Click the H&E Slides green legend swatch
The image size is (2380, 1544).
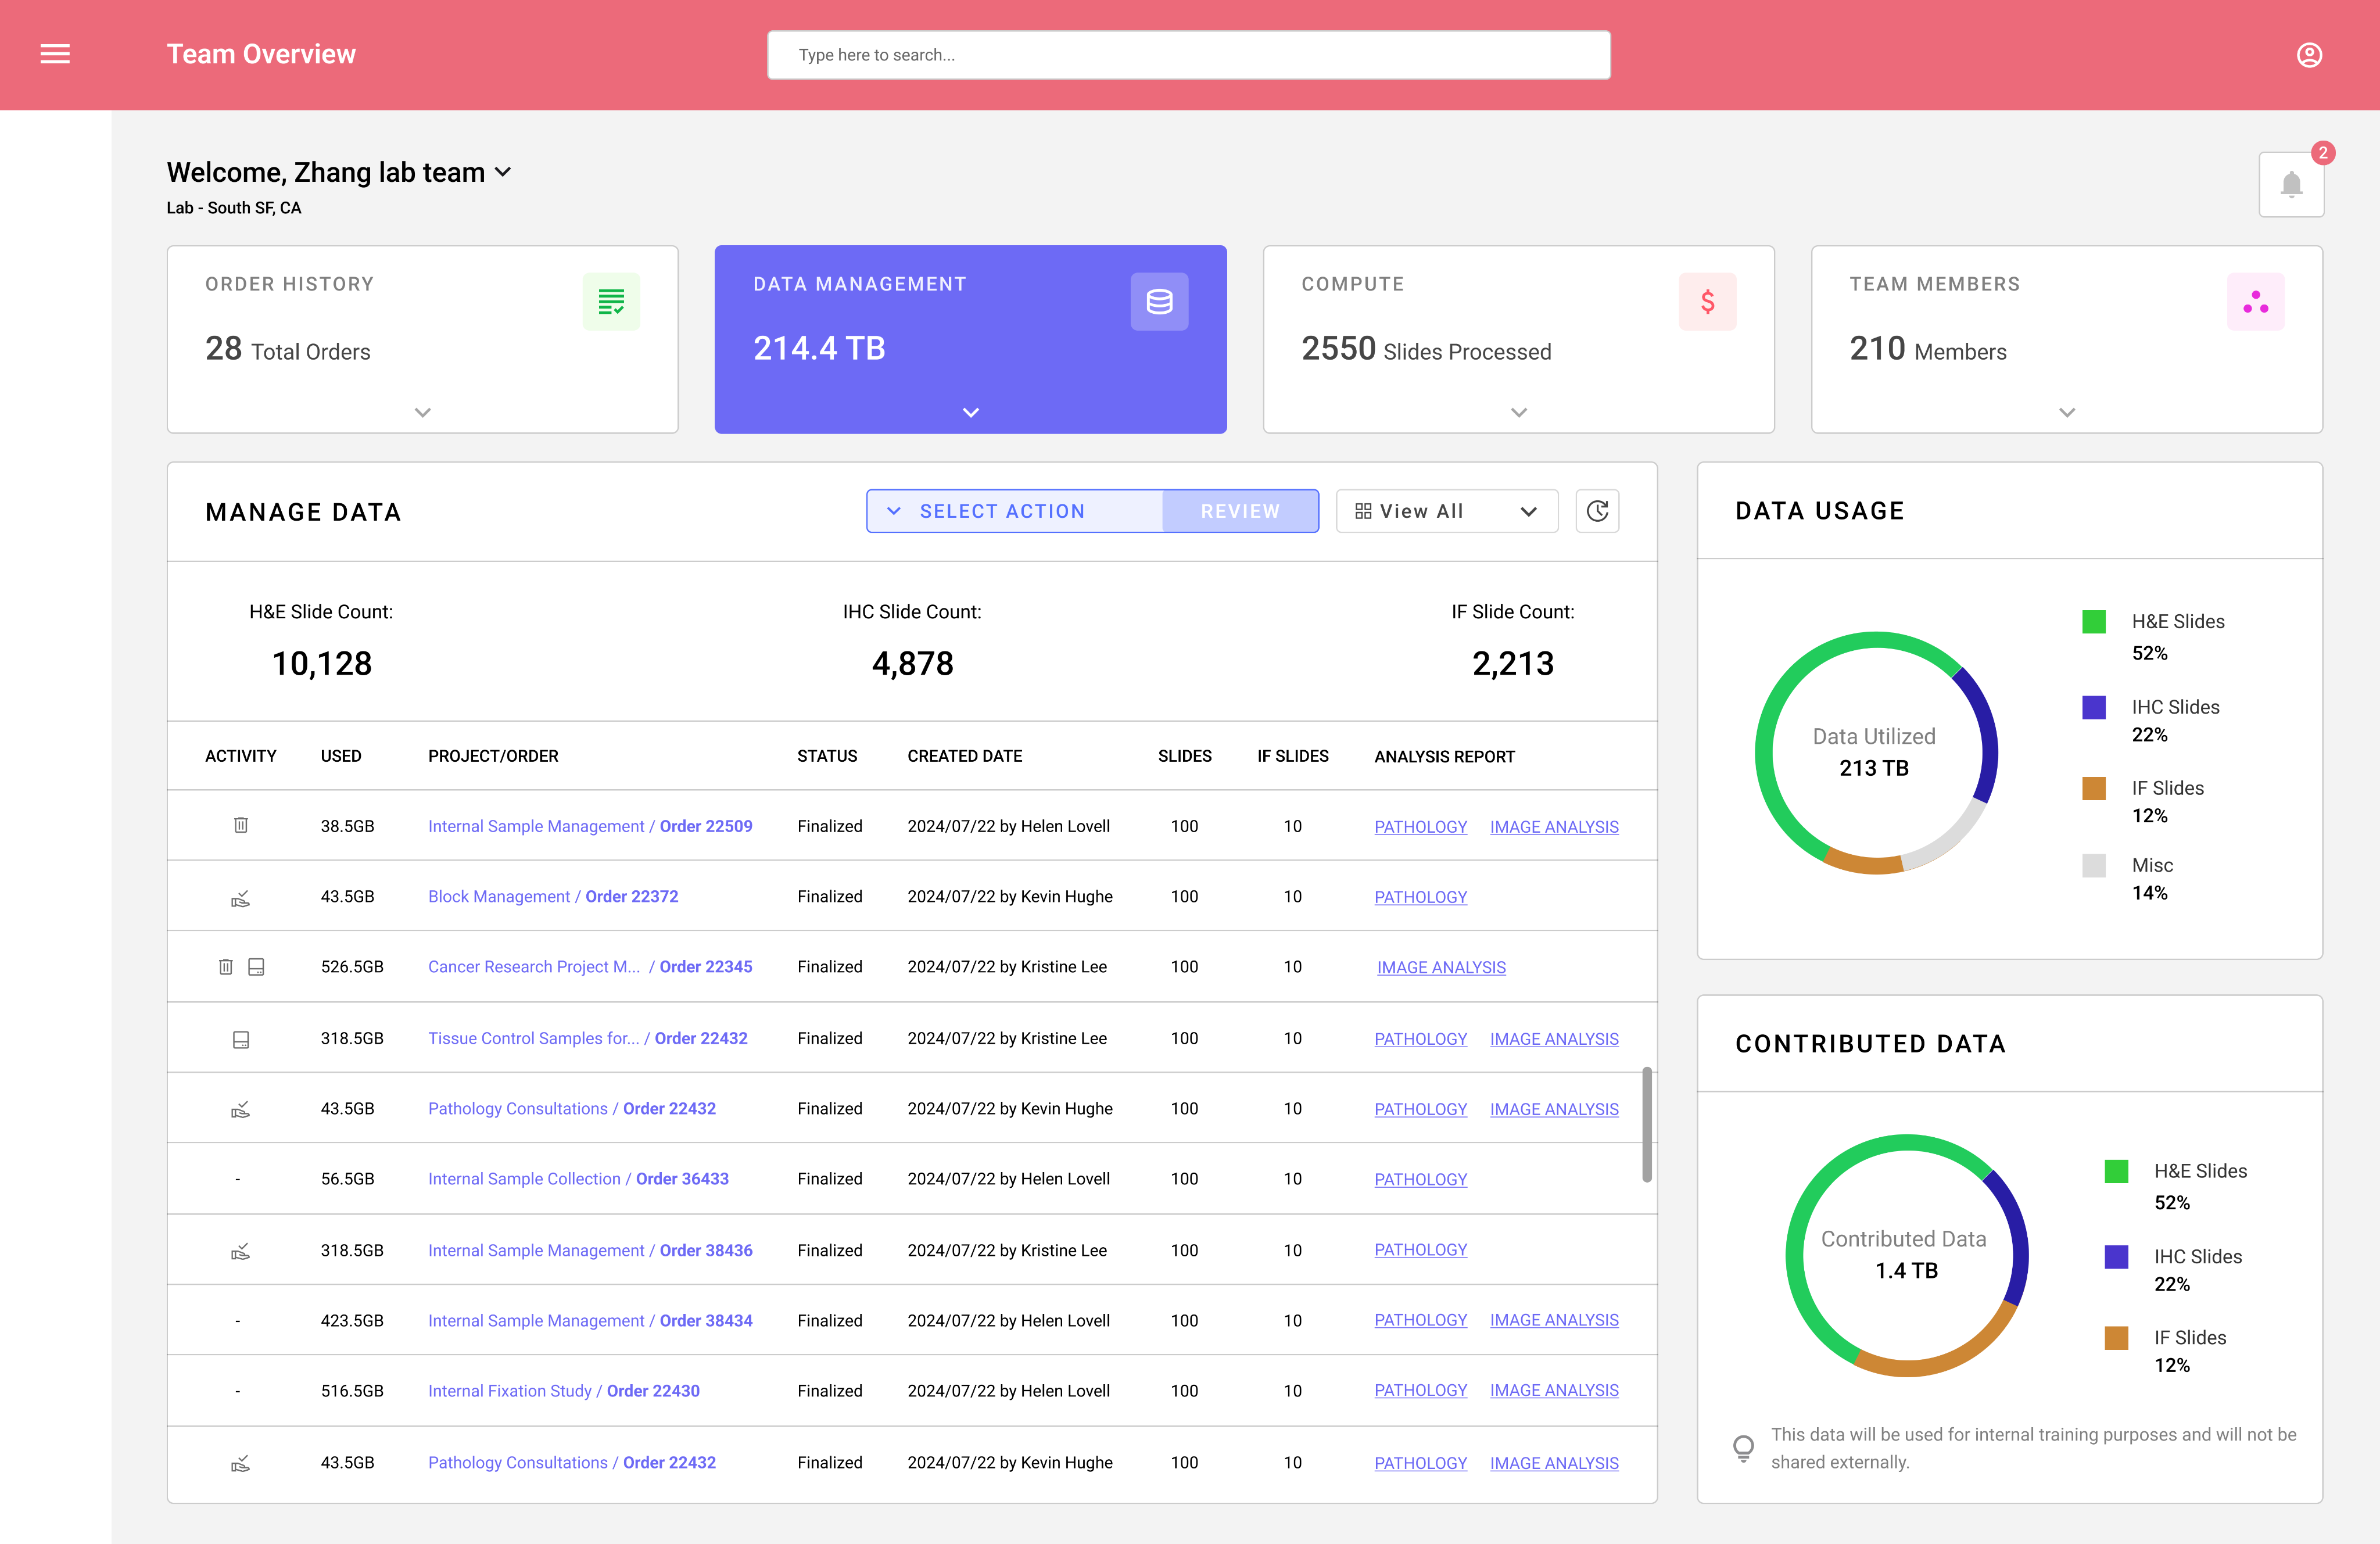(x=2093, y=621)
